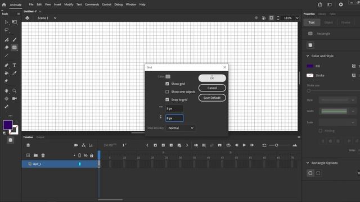360x202 pixels.
Task: Select the Paint Bucket tool
Action: [6, 74]
